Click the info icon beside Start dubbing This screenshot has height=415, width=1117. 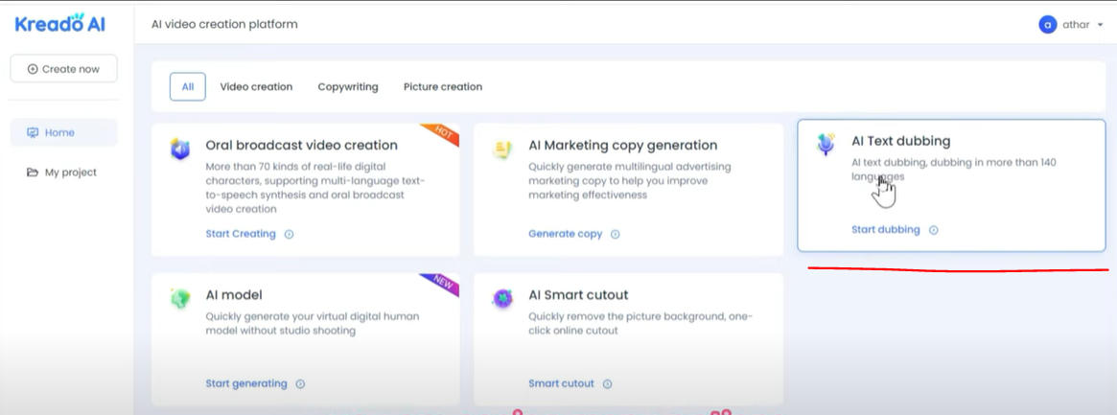click(x=934, y=230)
